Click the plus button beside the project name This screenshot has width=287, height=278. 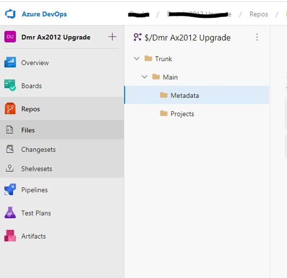(x=112, y=37)
